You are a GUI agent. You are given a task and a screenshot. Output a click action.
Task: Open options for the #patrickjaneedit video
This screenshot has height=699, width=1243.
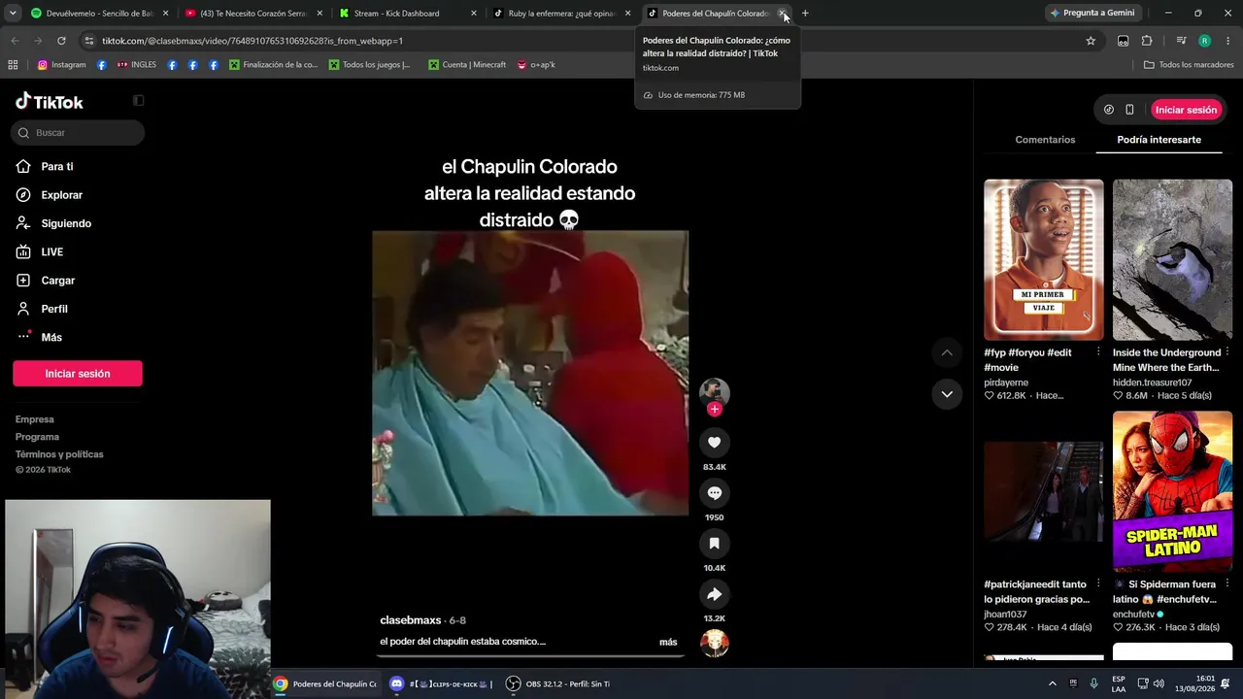[1098, 584]
